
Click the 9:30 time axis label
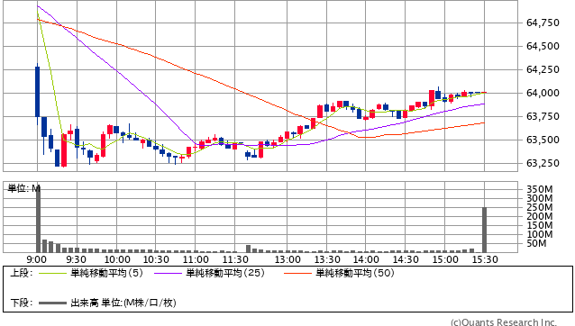(x=77, y=259)
